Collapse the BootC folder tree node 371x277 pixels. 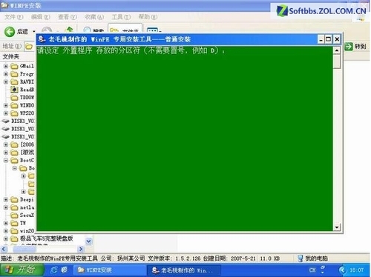tap(6, 160)
